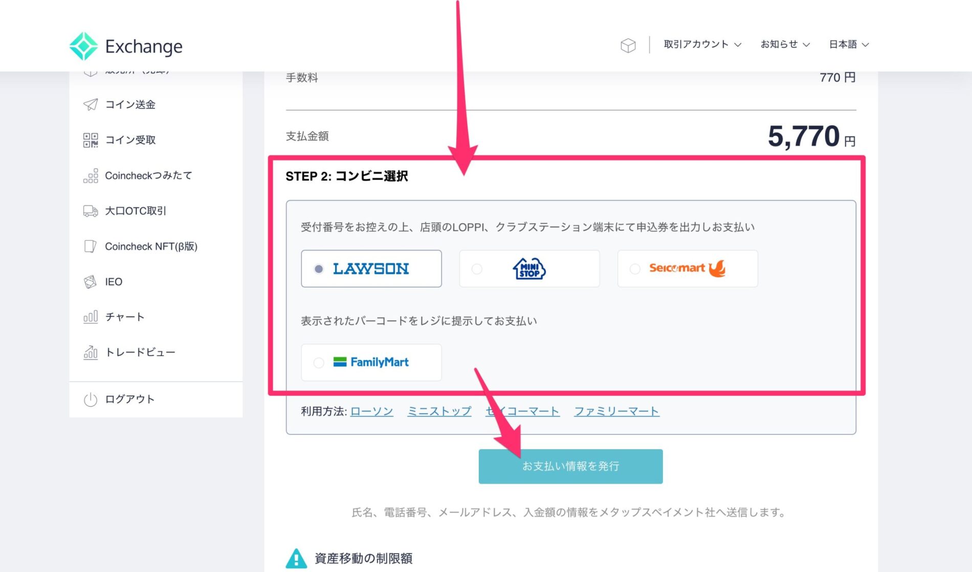Select the LAWSON radio button
The image size is (972, 572).
point(319,269)
